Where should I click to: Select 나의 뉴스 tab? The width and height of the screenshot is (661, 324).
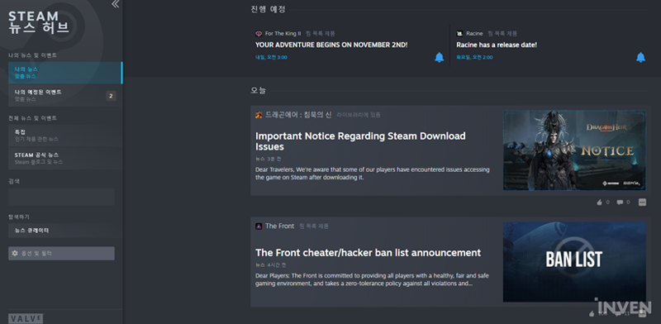point(65,73)
